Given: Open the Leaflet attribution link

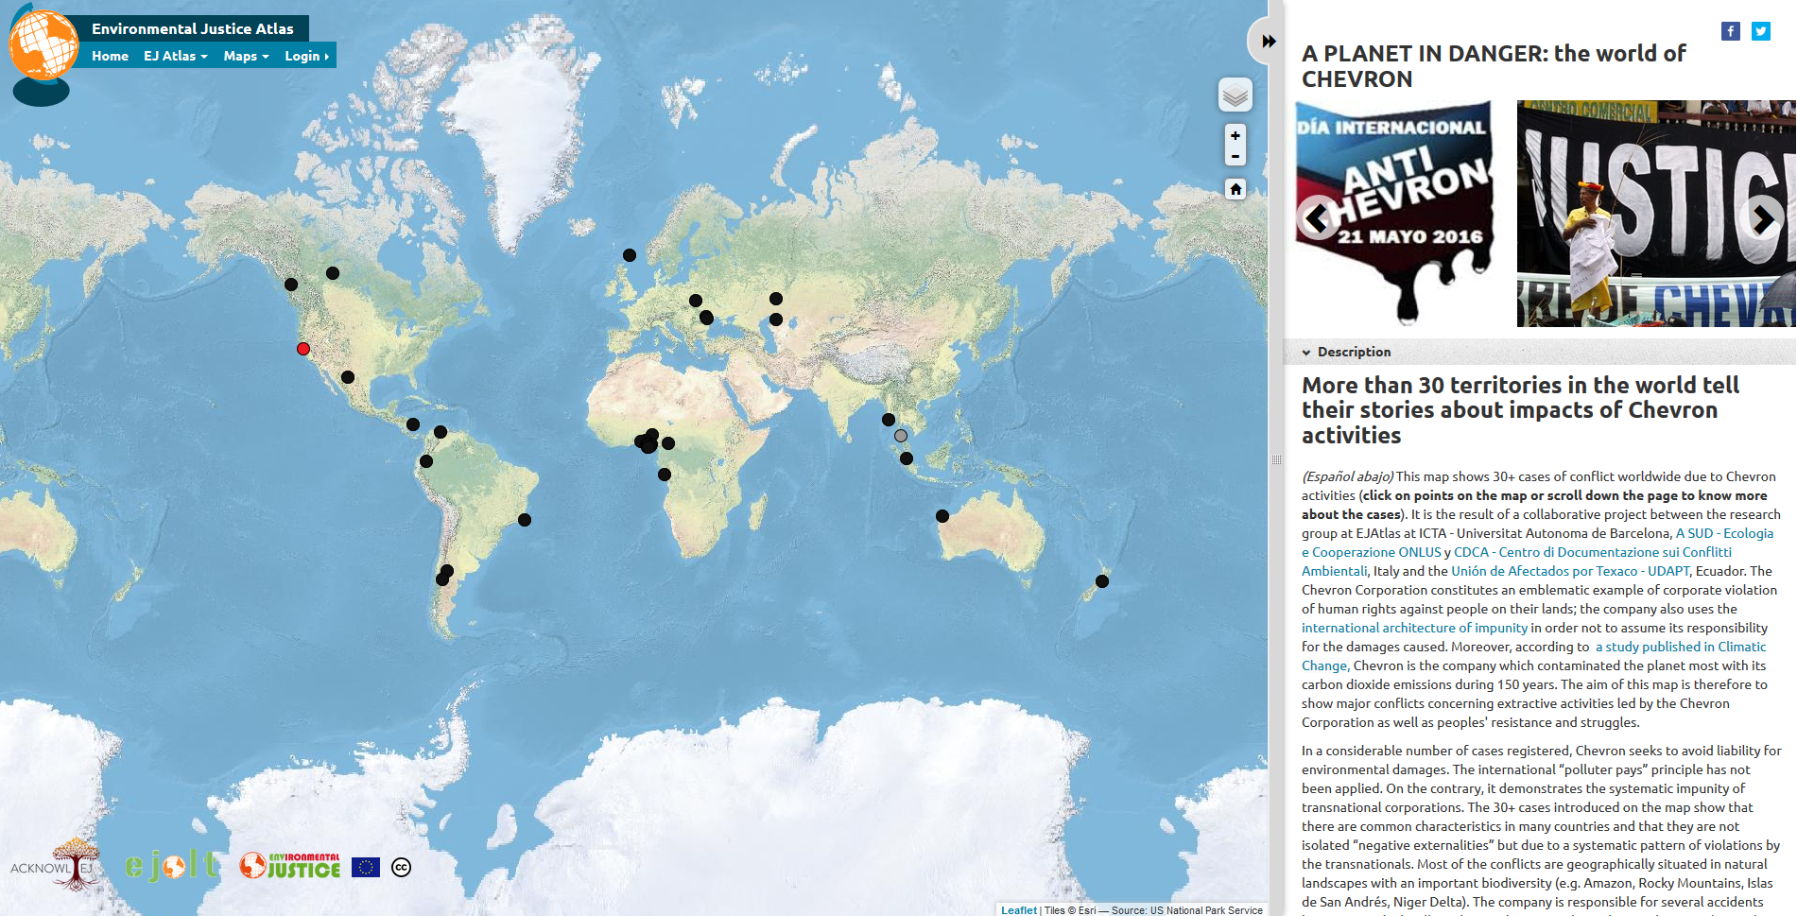Looking at the screenshot, I should 1019,910.
